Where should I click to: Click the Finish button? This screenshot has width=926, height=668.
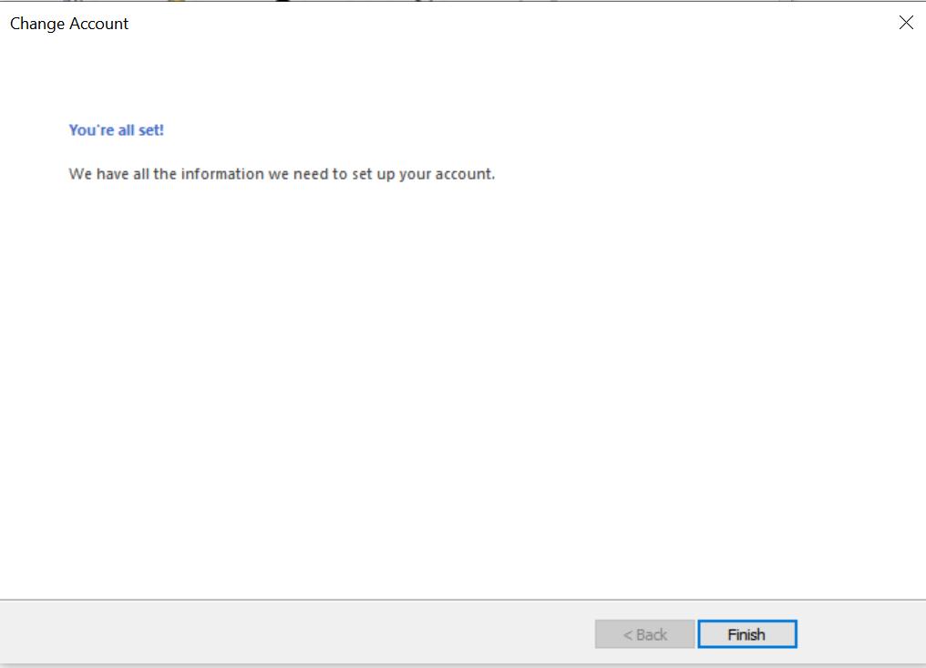(746, 634)
